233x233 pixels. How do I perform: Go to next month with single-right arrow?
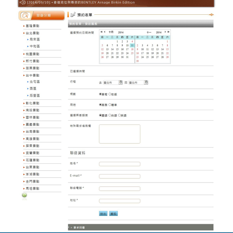coord(165,32)
